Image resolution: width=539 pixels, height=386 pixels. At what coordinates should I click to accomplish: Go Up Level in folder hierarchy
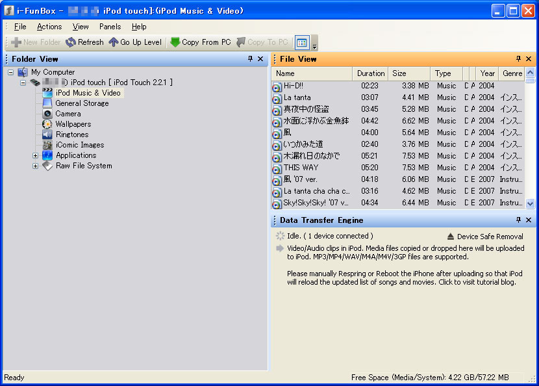[x=135, y=42]
